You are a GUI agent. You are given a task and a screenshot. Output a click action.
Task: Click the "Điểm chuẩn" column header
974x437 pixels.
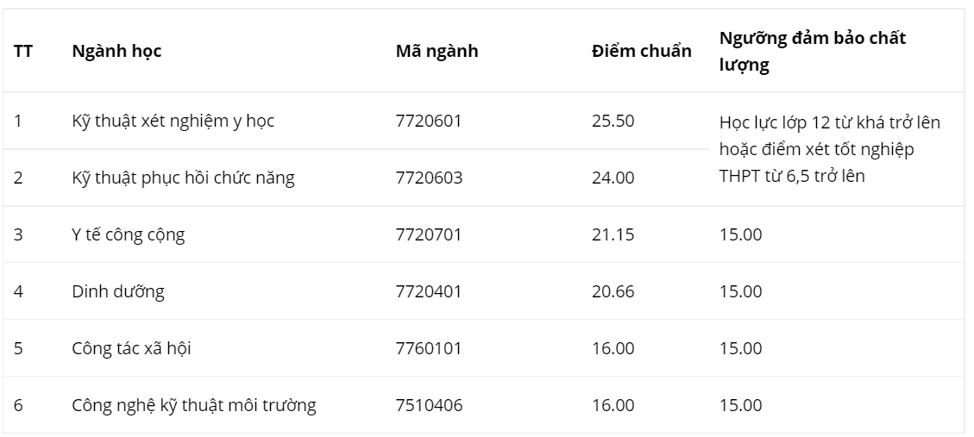[x=641, y=51]
